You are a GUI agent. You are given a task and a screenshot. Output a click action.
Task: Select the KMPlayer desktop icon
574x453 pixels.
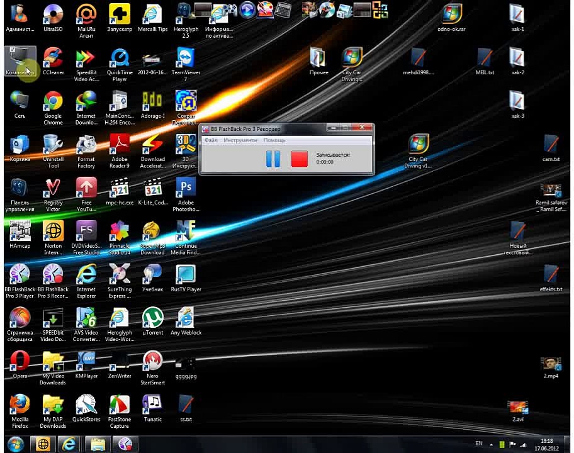point(86,365)
